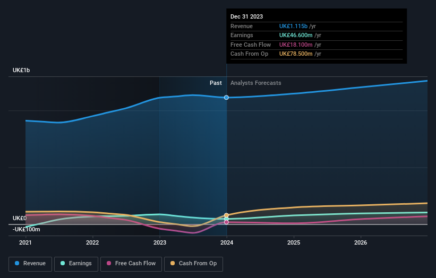Click the Free Cash Flow row label in tooltip
436x278 pixels.
pyautogui.click(x=251, y=45)
